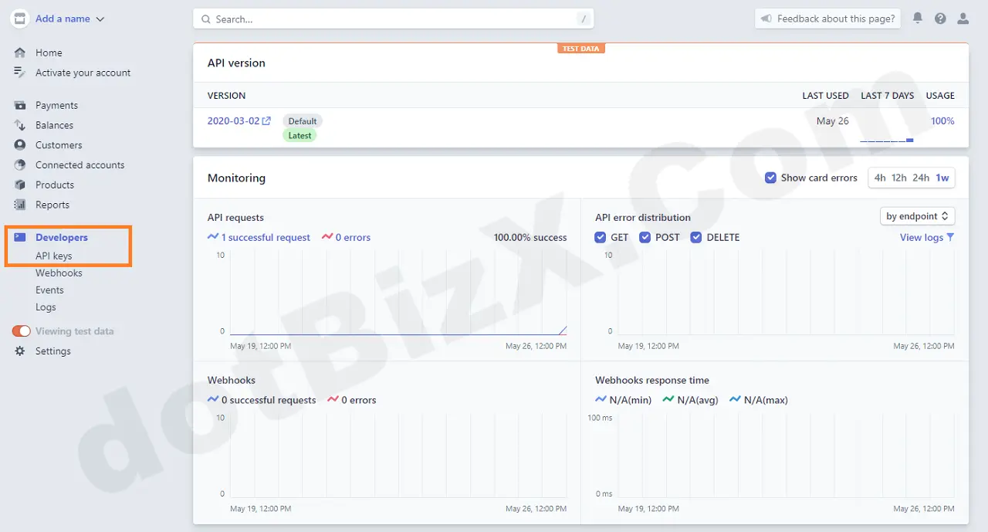
Task: Uncheck the GET method checkbox
Action: (601, 238)
